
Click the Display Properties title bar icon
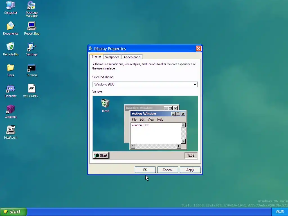90,48
